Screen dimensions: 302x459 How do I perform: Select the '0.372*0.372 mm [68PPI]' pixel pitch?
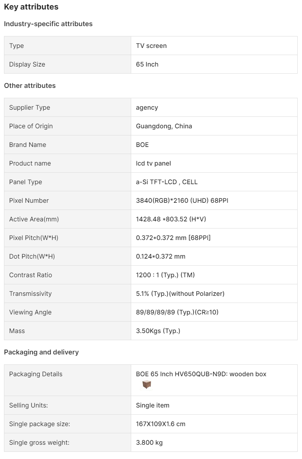[x=173, y=238]
